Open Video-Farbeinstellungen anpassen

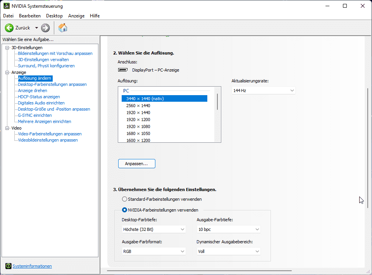[x=50, y=134]
